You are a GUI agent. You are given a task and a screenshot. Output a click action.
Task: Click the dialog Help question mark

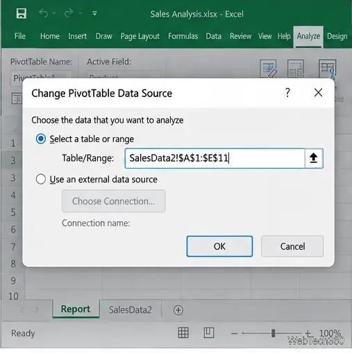pyautogui.click(x=287, y=92)
